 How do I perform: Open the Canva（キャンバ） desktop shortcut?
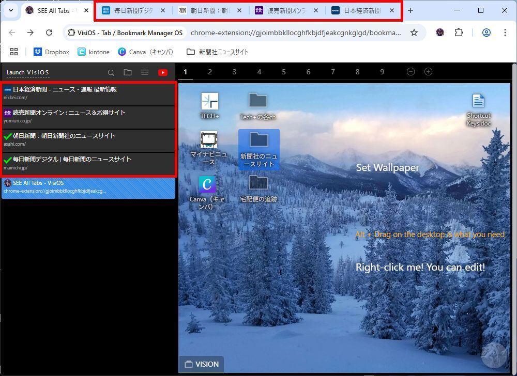click(207, 193)
